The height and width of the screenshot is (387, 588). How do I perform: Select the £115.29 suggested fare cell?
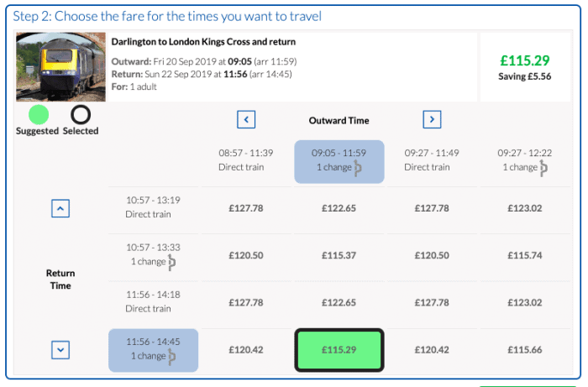point(339,349)
